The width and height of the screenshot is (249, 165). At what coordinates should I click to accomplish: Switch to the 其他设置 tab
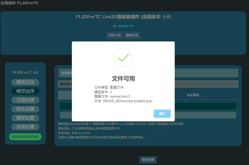point(25,127)
